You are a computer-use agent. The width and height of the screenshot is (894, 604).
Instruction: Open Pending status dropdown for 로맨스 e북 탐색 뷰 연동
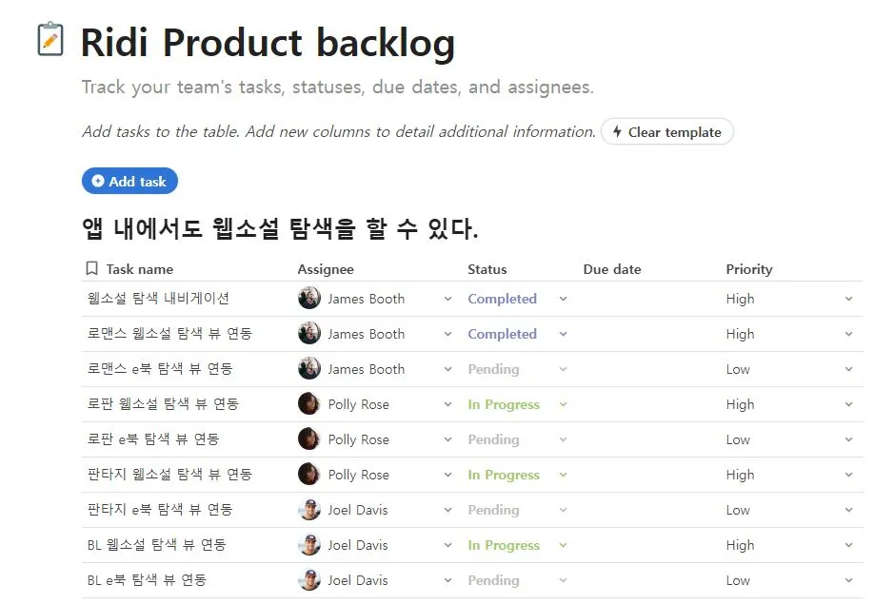(x=564, y=369)
